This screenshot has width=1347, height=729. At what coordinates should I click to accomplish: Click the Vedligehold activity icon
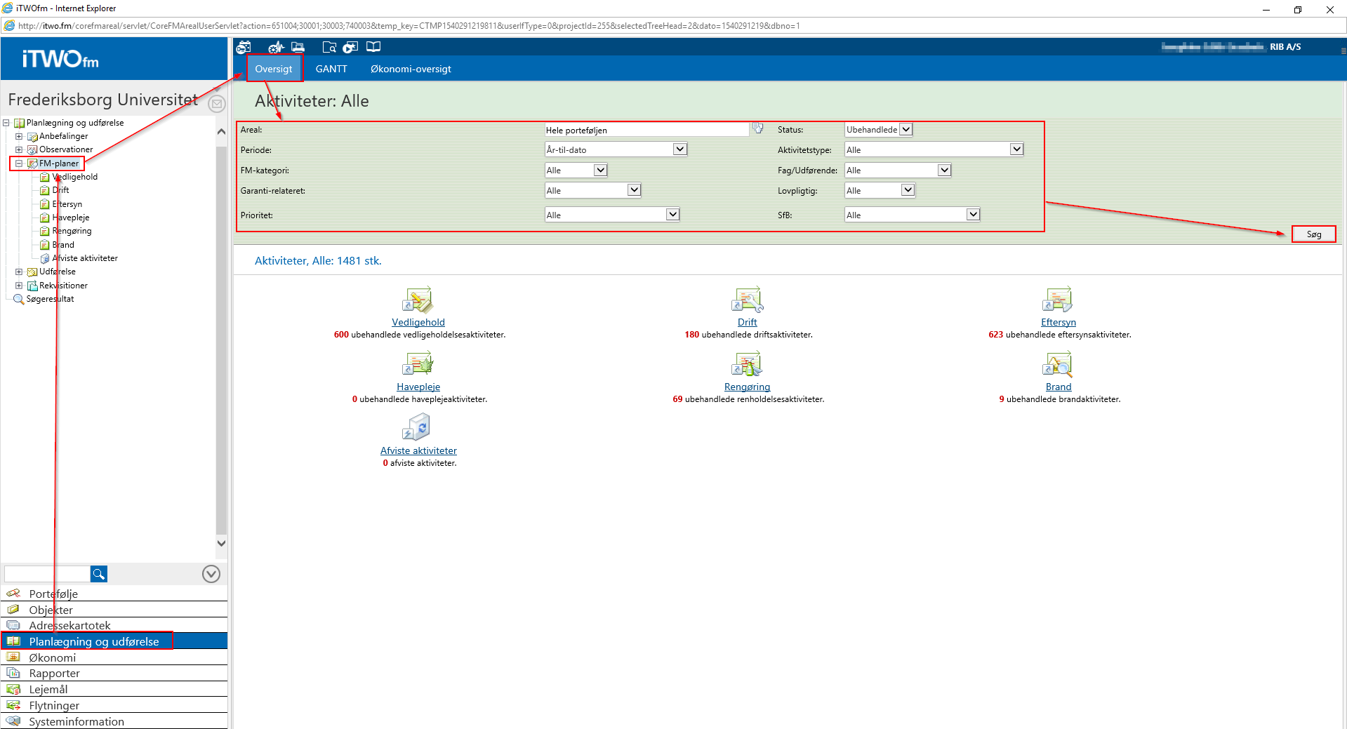[418, 300]
